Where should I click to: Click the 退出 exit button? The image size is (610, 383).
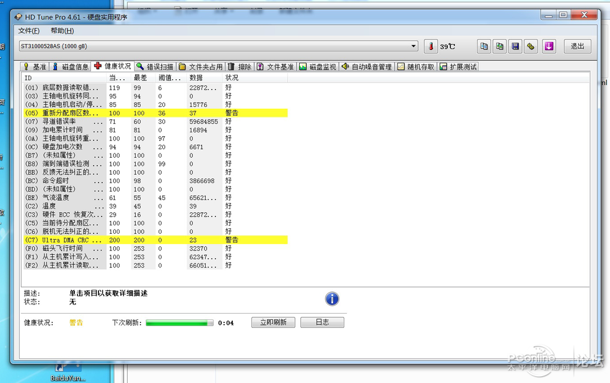578,46
